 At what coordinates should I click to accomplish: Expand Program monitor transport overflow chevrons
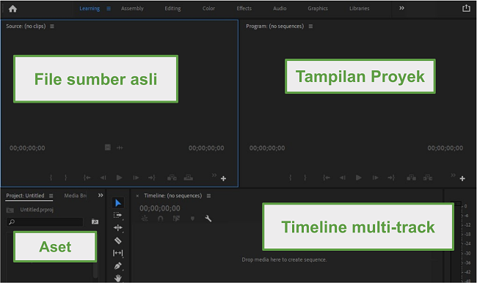pyautogui.click(x=454, y=175)
